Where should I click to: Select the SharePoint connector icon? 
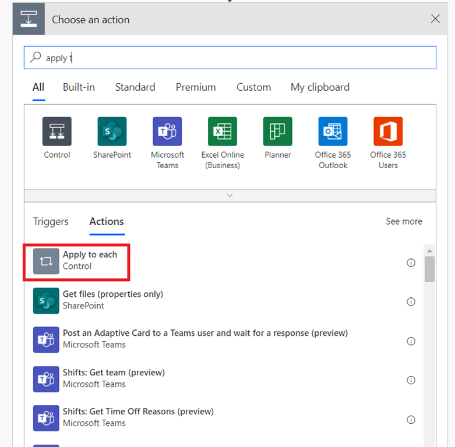(112, 132)
